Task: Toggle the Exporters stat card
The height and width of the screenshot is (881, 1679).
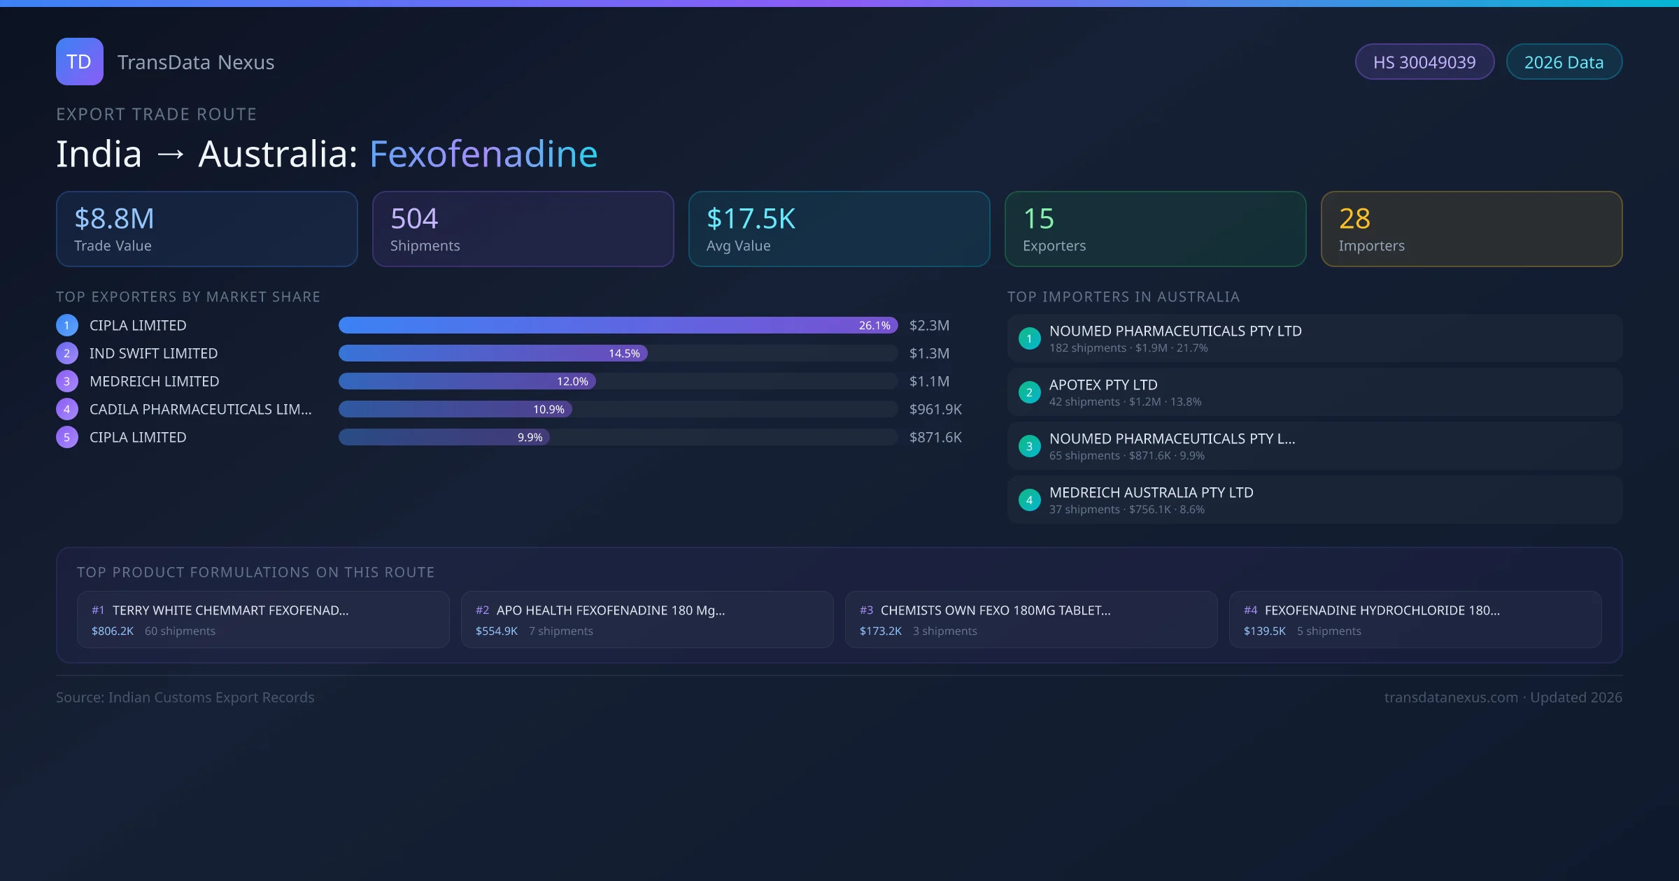Action: (x=1155, y=229)
